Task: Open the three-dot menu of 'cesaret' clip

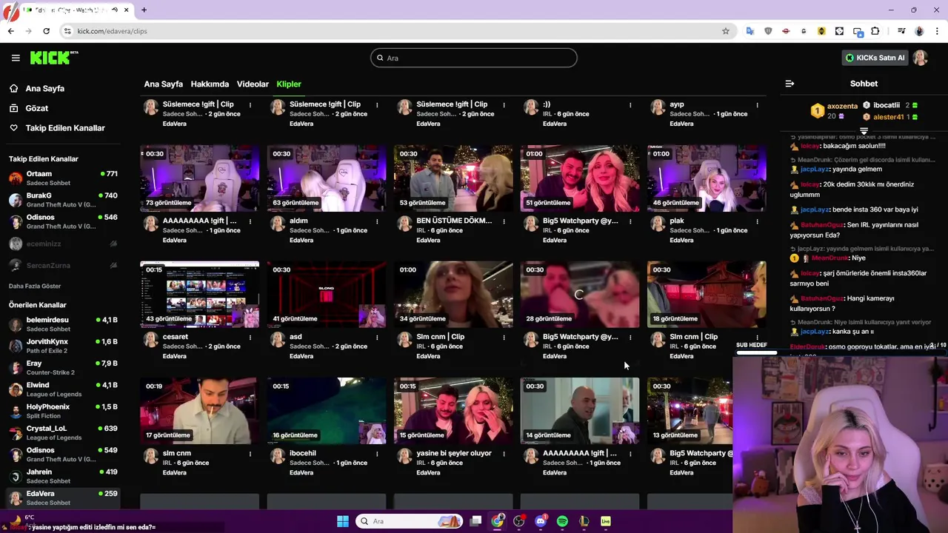Action: [250, 338]
